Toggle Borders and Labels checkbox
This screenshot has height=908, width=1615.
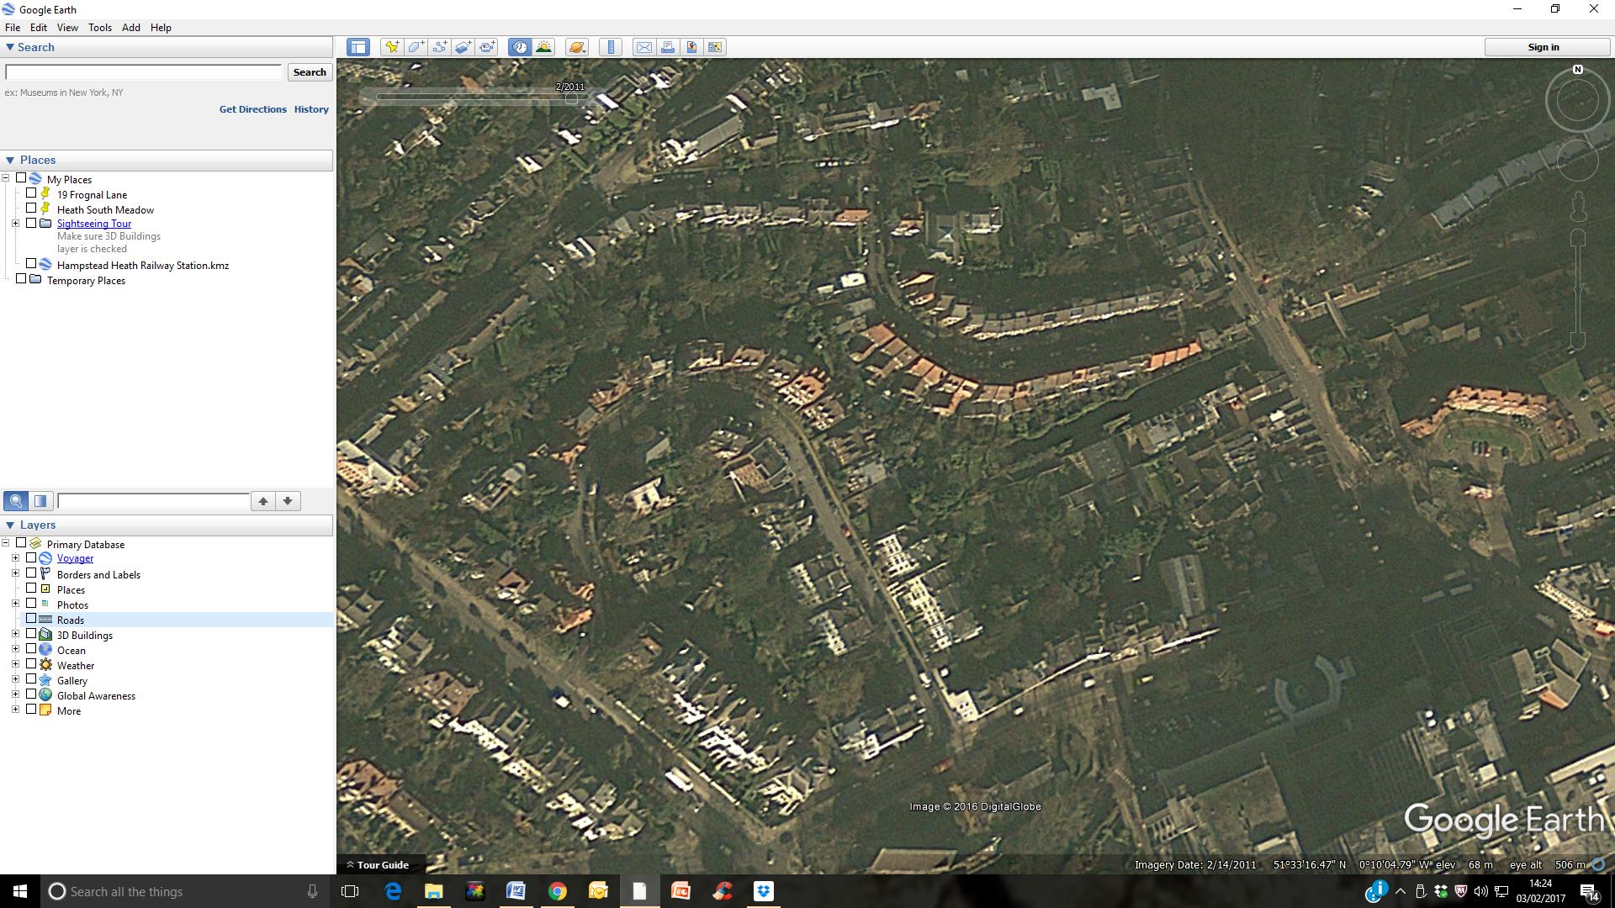pos(31,573)
